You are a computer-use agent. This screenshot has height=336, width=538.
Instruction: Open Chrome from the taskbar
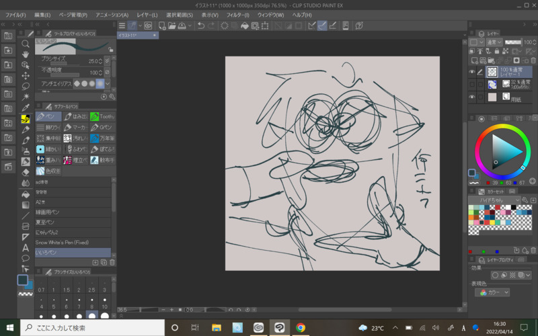[301, 328]
